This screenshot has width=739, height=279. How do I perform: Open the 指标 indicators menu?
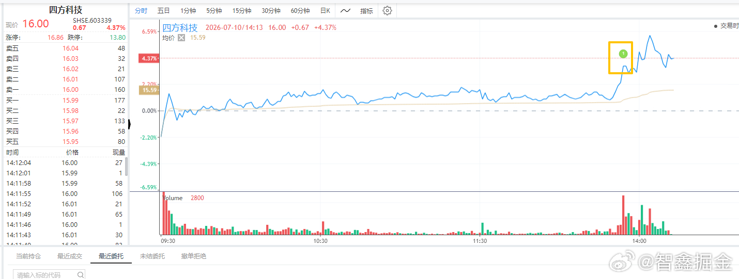[x=366, y=11]
